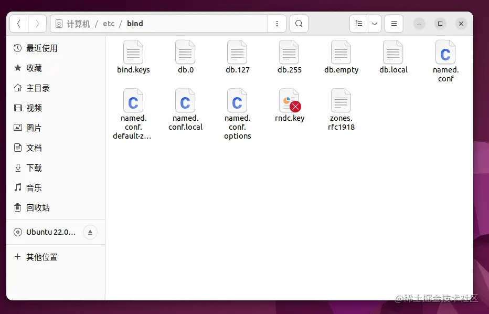Select the db.127 file icon
Image resolution: width=489 pixels, height=314 pixels.
tap(237, 52)
